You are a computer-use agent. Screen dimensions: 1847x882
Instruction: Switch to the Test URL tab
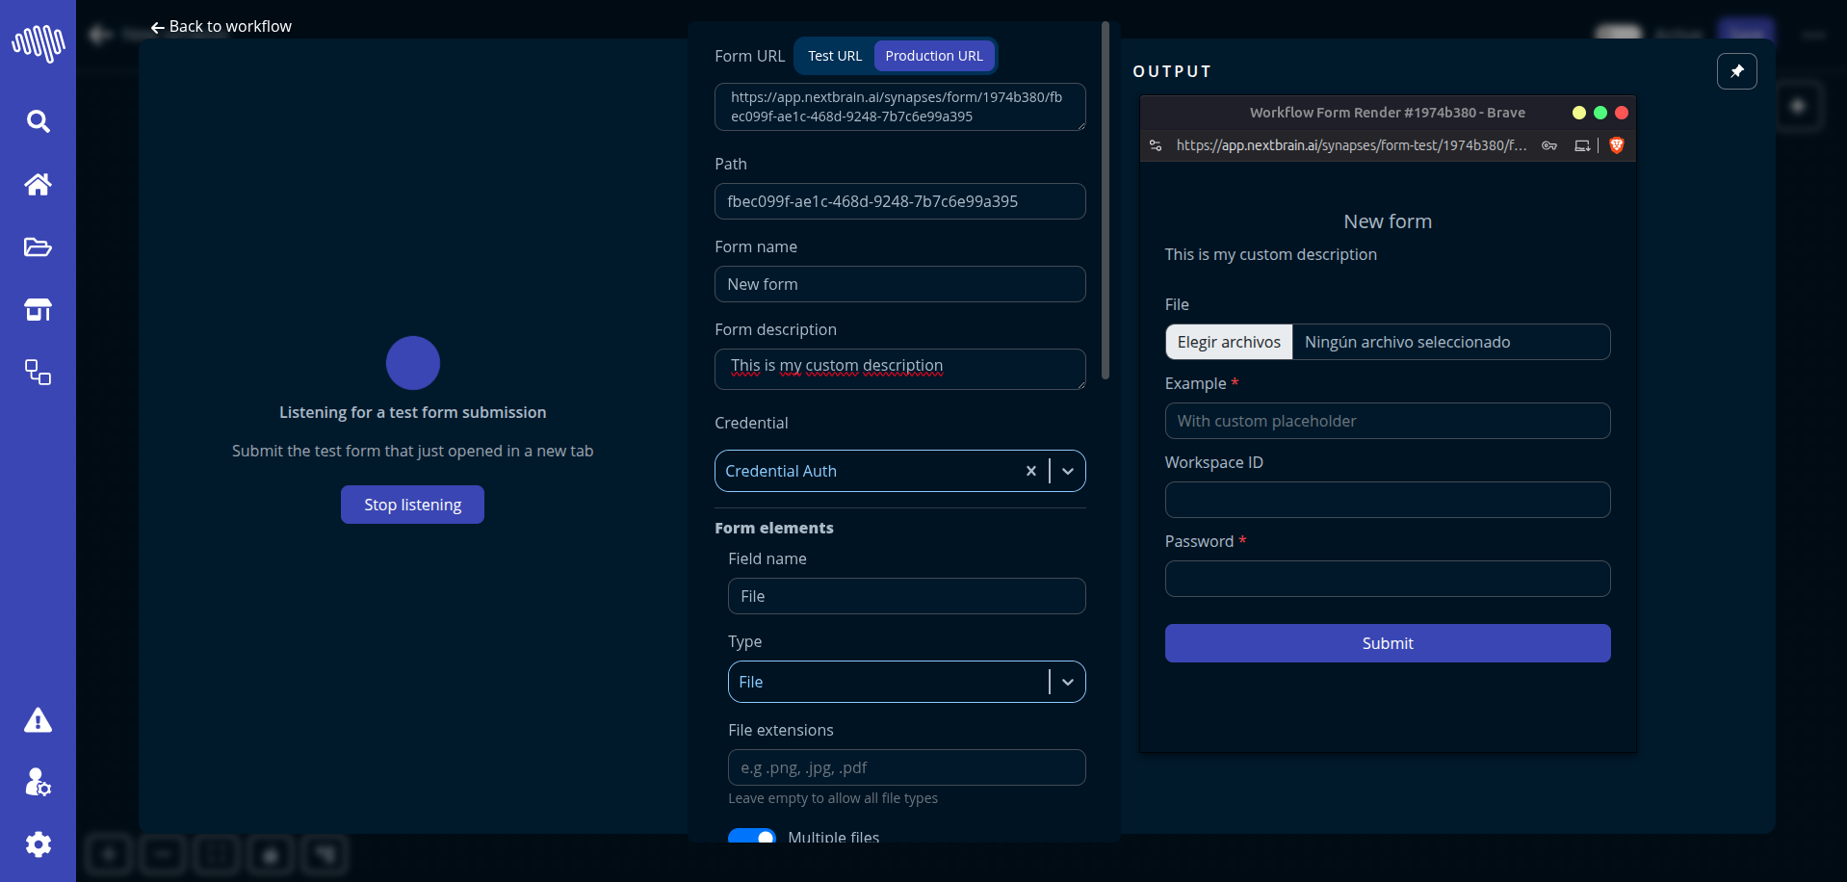pos(835,56)
